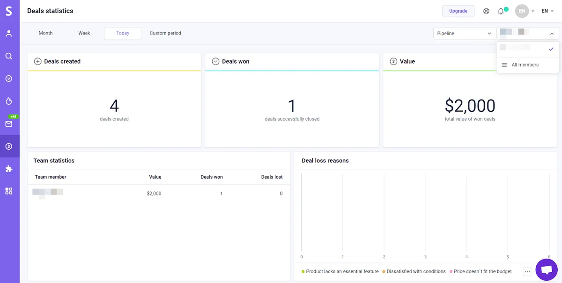Select the tasks checkmark icon in sidebar
This screenshot has width=562, height=283.
pyautogui.click(x=9, y=78)
